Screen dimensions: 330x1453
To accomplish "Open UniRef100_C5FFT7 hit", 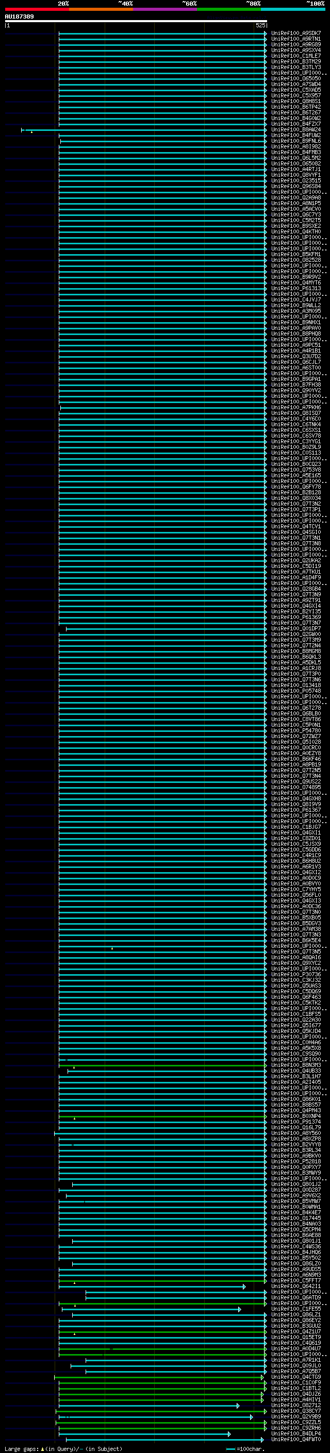I will tap(295, 1280).
